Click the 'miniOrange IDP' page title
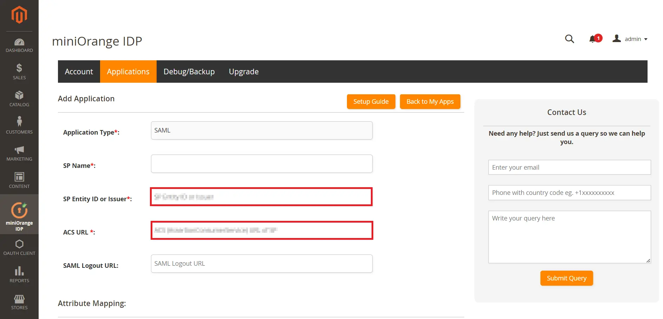The height and width of the screenshot is (319, 663). (97, 41)
